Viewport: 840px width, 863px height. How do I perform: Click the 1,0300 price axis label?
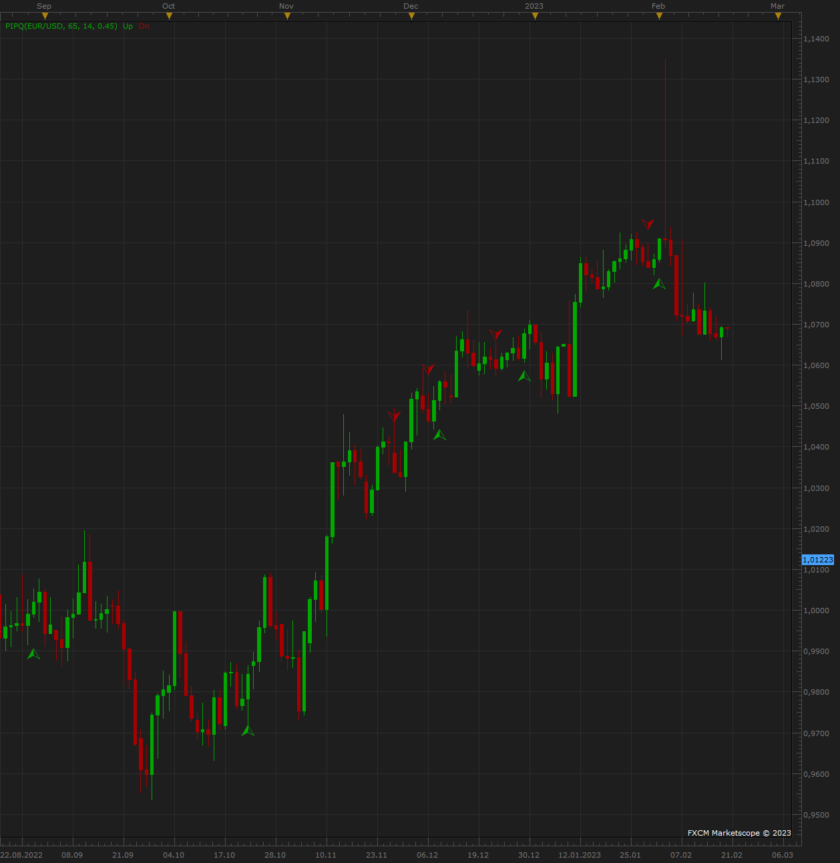tap(816, 488)
